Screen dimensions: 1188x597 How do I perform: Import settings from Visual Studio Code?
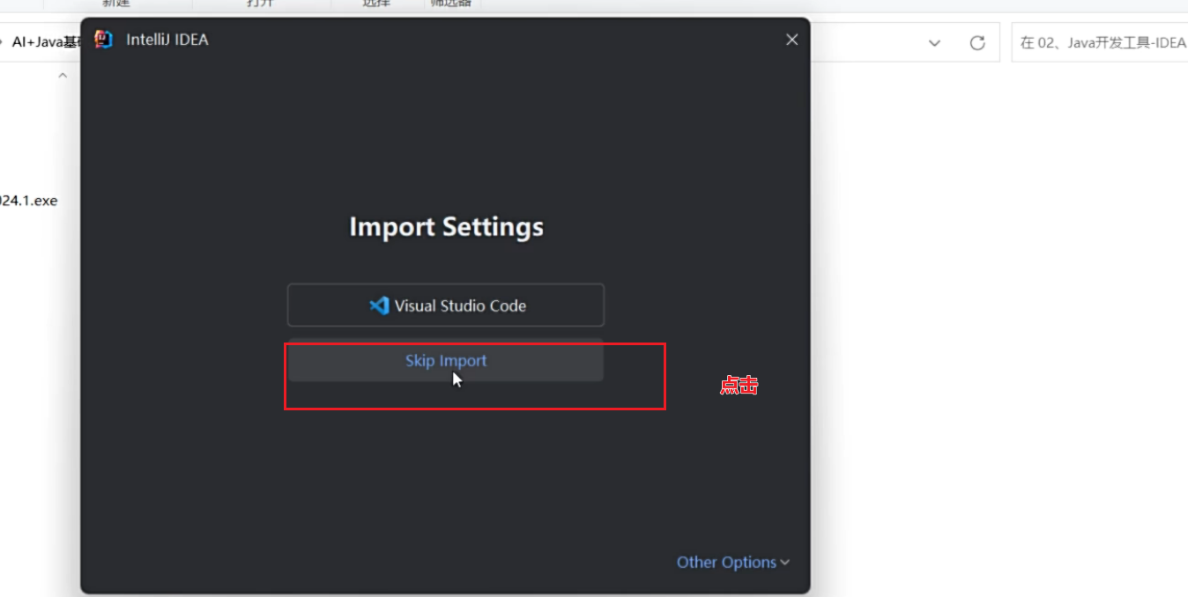point(446,306)
